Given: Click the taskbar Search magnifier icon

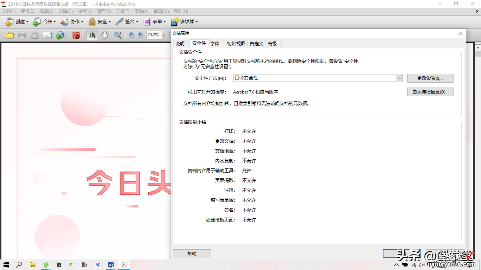Looking at the screenshot, I should coord(19,265).
